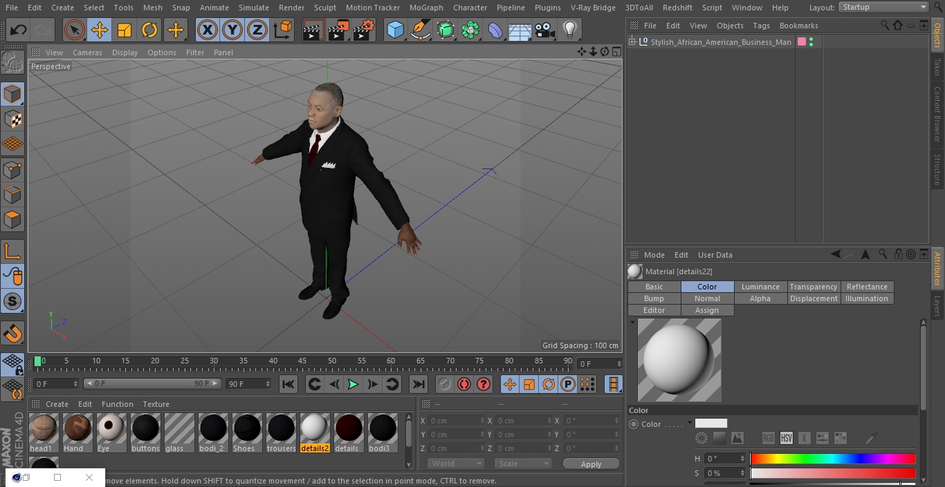Select the Scale tool in top toolbar
This screenshot has height=487, width=945.
125,30
